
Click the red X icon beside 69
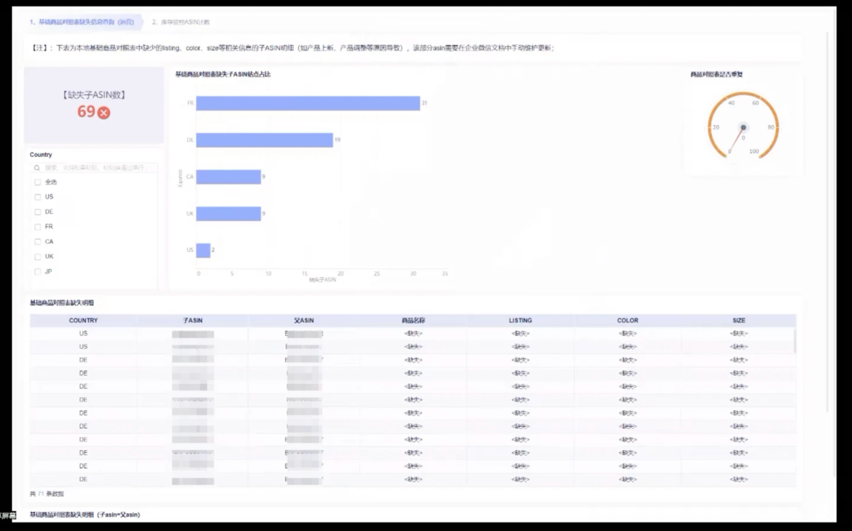(104, 112)
